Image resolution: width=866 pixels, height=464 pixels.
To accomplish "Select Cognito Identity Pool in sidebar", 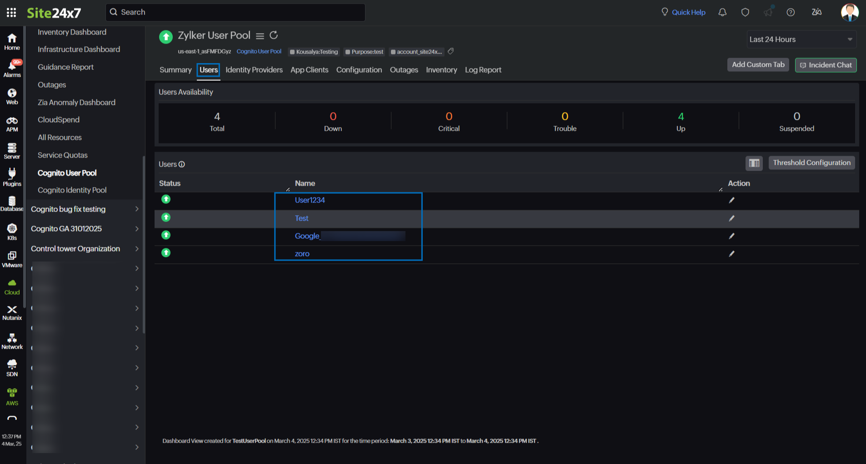I will click(72, 190).
